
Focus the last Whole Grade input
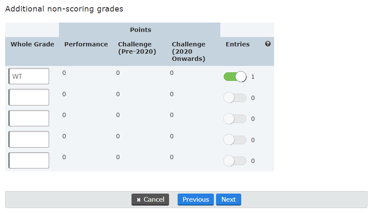pyautogui.click(x=29, y=160)
